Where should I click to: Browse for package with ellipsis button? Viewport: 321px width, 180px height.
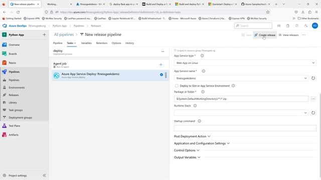(x=313, y=99)
